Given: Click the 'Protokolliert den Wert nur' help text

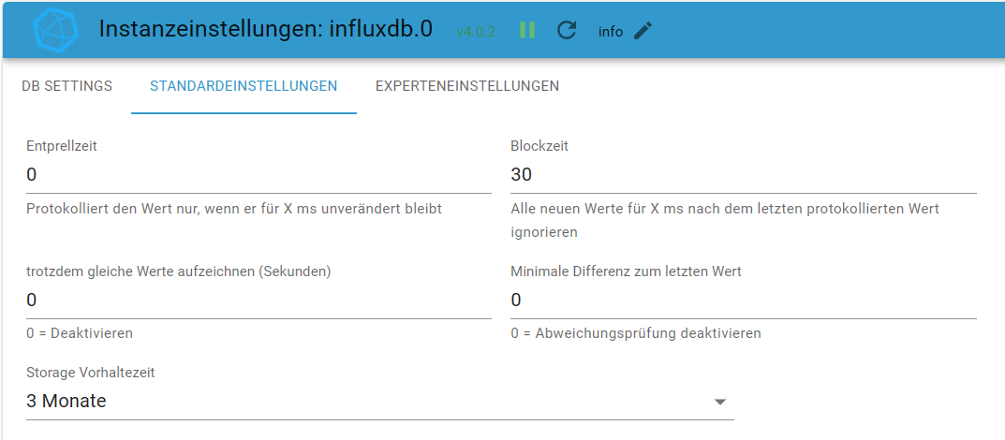Looking at the screenshot, I should click(x=234, y=209).
